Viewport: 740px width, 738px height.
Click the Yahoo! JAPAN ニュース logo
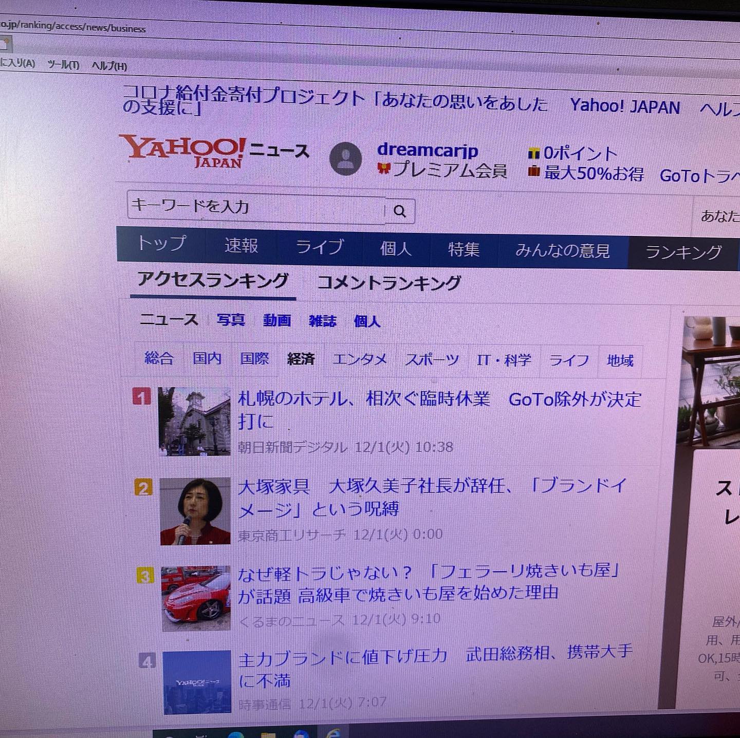pyautogui.click(x=214, y=151)
